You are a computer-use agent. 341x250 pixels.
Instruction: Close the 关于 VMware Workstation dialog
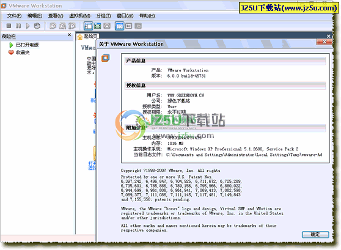(x=324, y=42)
